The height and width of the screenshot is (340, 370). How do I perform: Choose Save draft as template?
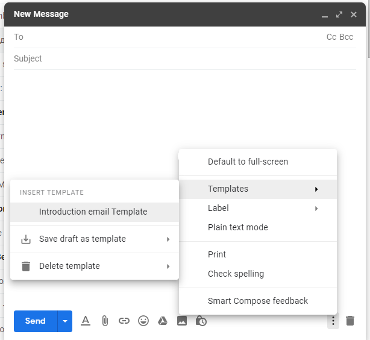coord(95,239)
